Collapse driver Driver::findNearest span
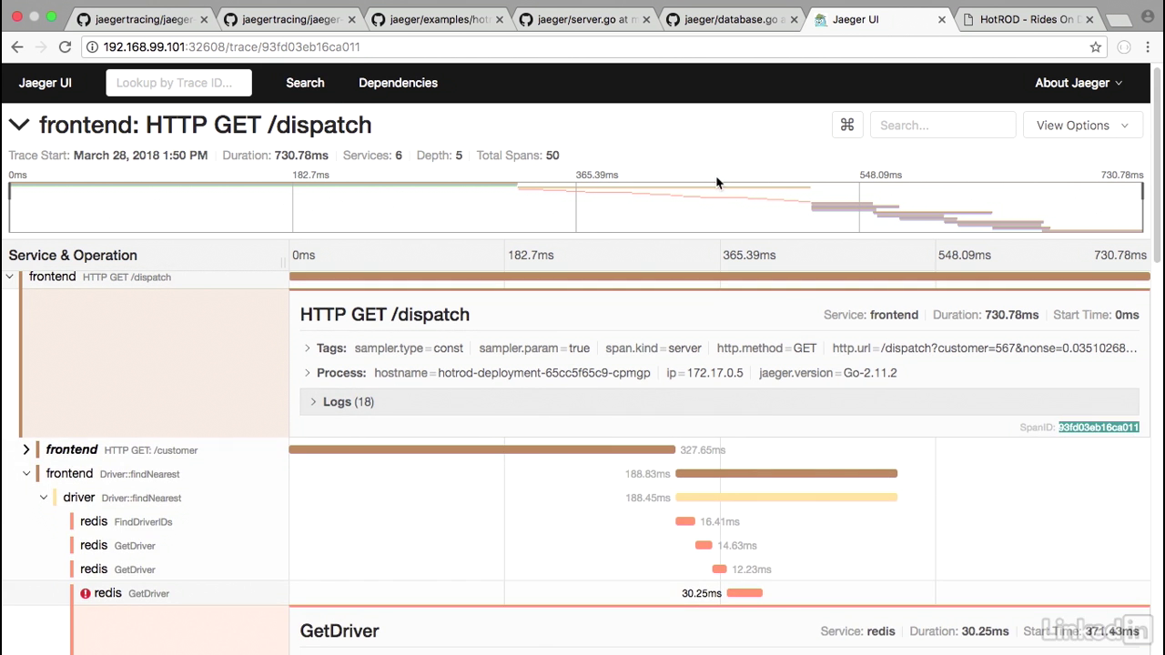Viewport: 1165px width, 655px height. point(44,498)
